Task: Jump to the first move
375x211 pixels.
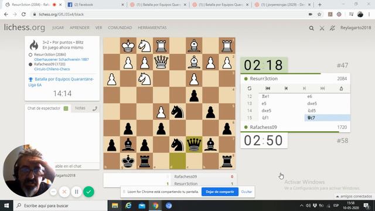Action: (x=268, y=89)
